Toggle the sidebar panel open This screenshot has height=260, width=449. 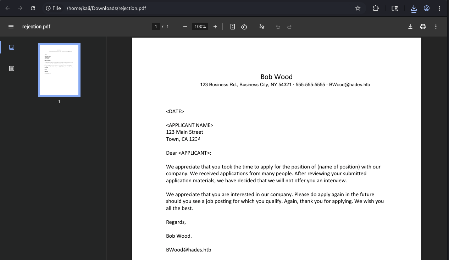pyautogui.click(x=11, y=26)
